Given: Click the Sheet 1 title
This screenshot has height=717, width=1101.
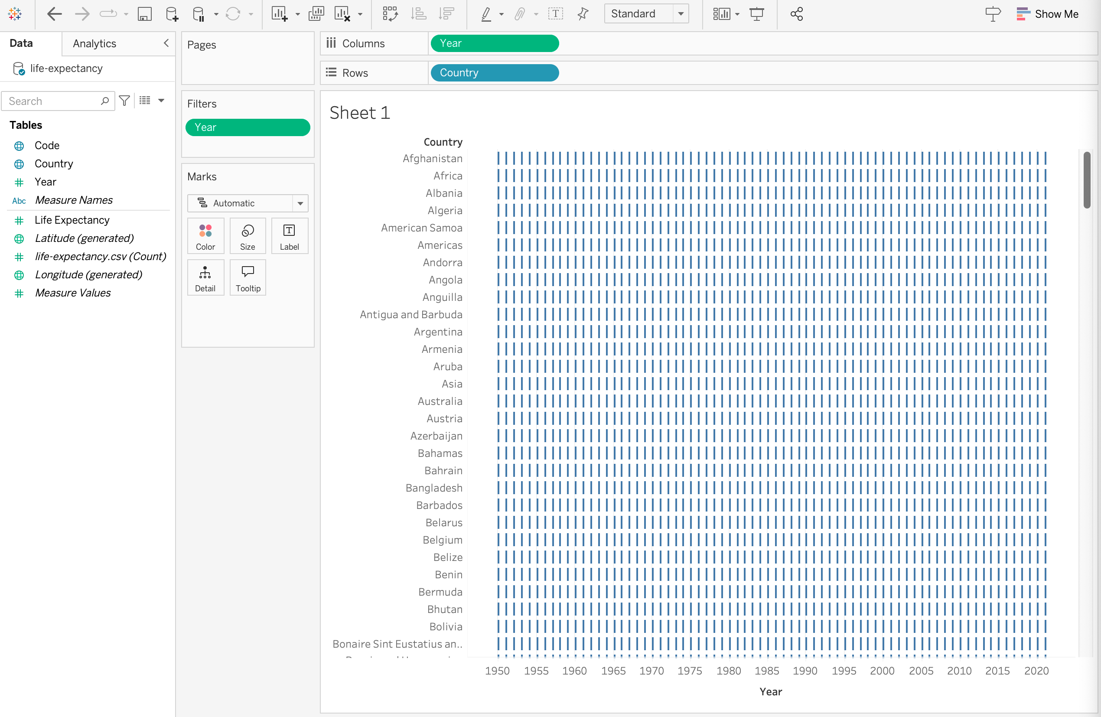Looking at the screenshot, I should point(360,113).
